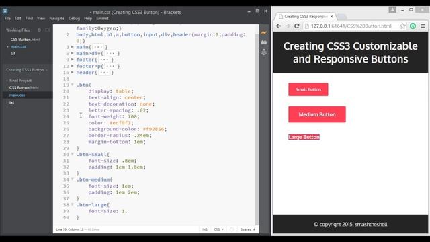Click the 'font-size: 1.' text on line 39
The height and width of the screenshot is (242, 430).
107,211
